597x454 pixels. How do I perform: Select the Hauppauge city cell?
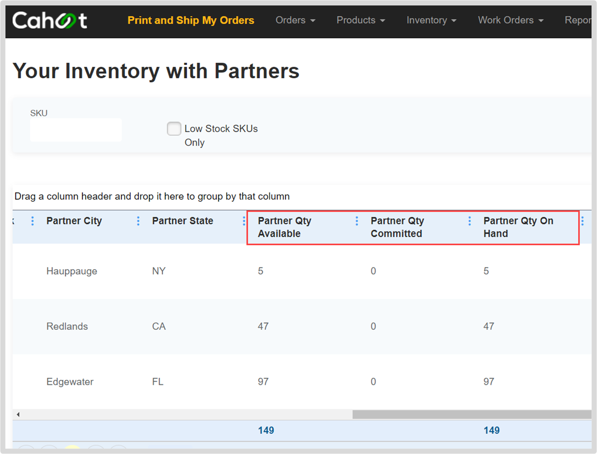[x=72, y=271]
